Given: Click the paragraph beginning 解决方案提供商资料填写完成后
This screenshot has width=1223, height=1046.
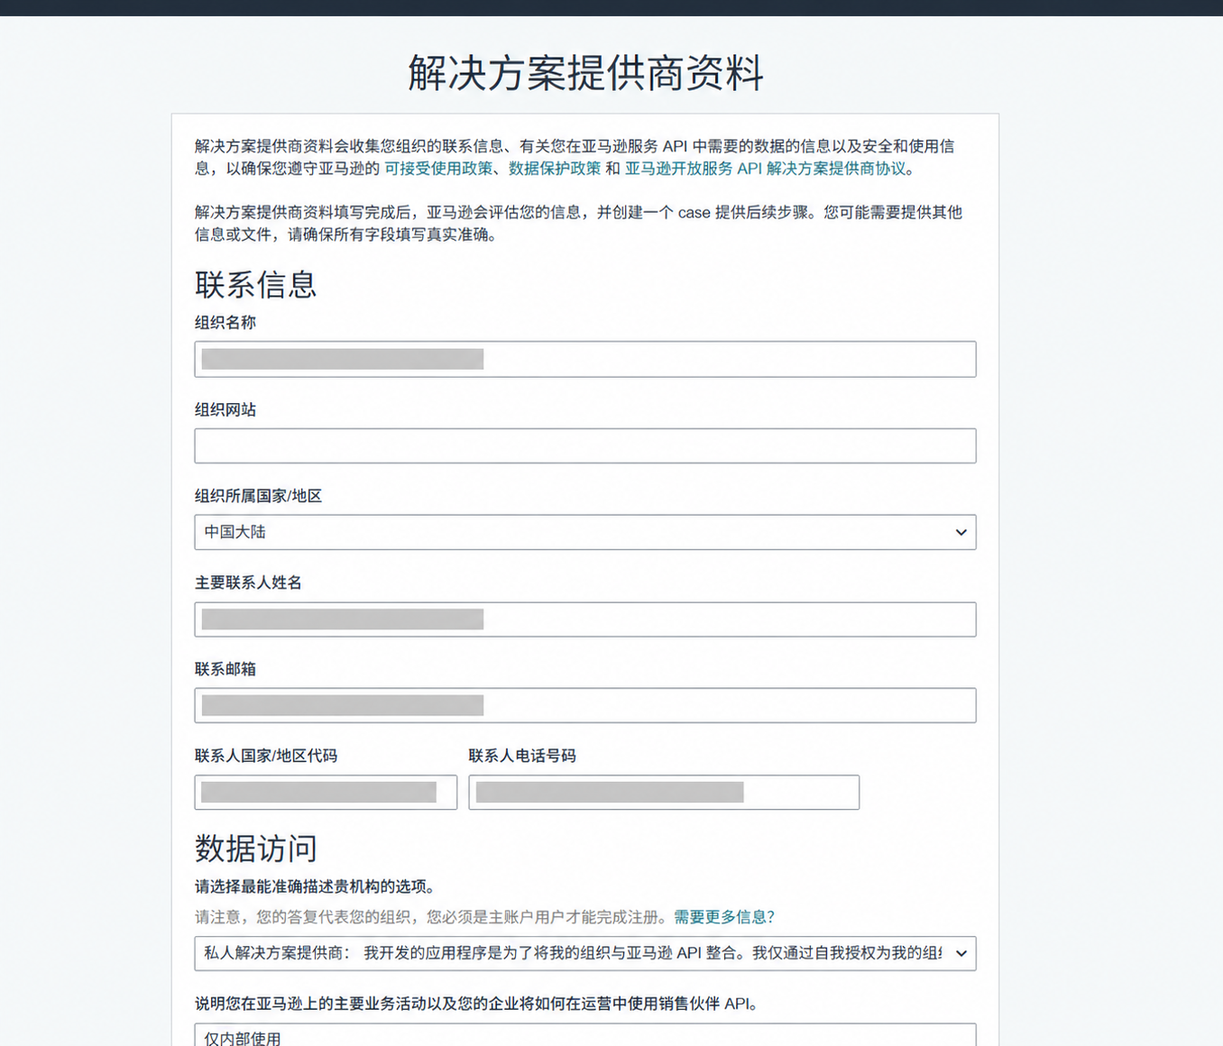Looking at the screenshot, I should tap(579, 224).
